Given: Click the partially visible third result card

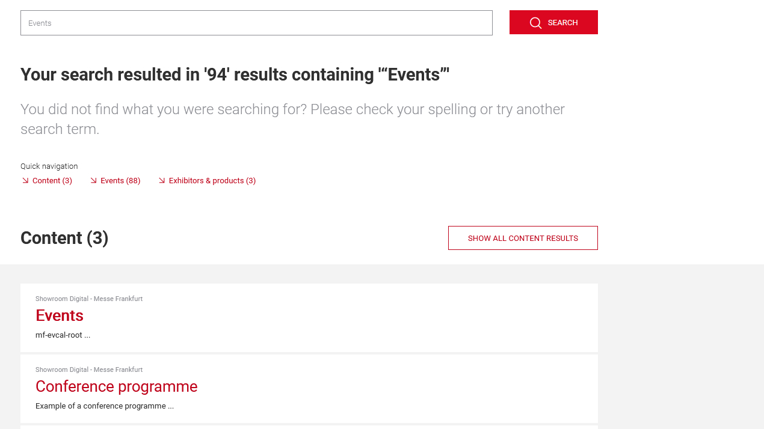Looking at the screenshot, I should click(309, 427).
